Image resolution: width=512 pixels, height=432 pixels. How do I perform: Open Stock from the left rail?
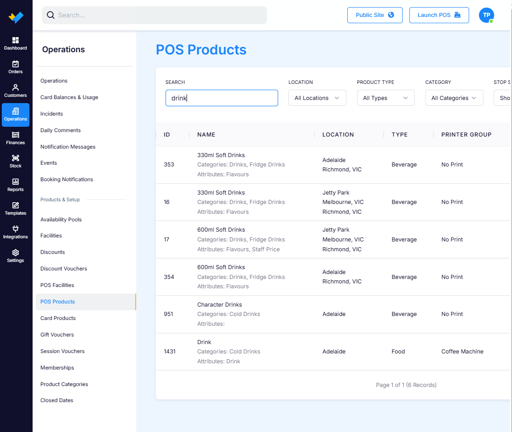(15, 162)
